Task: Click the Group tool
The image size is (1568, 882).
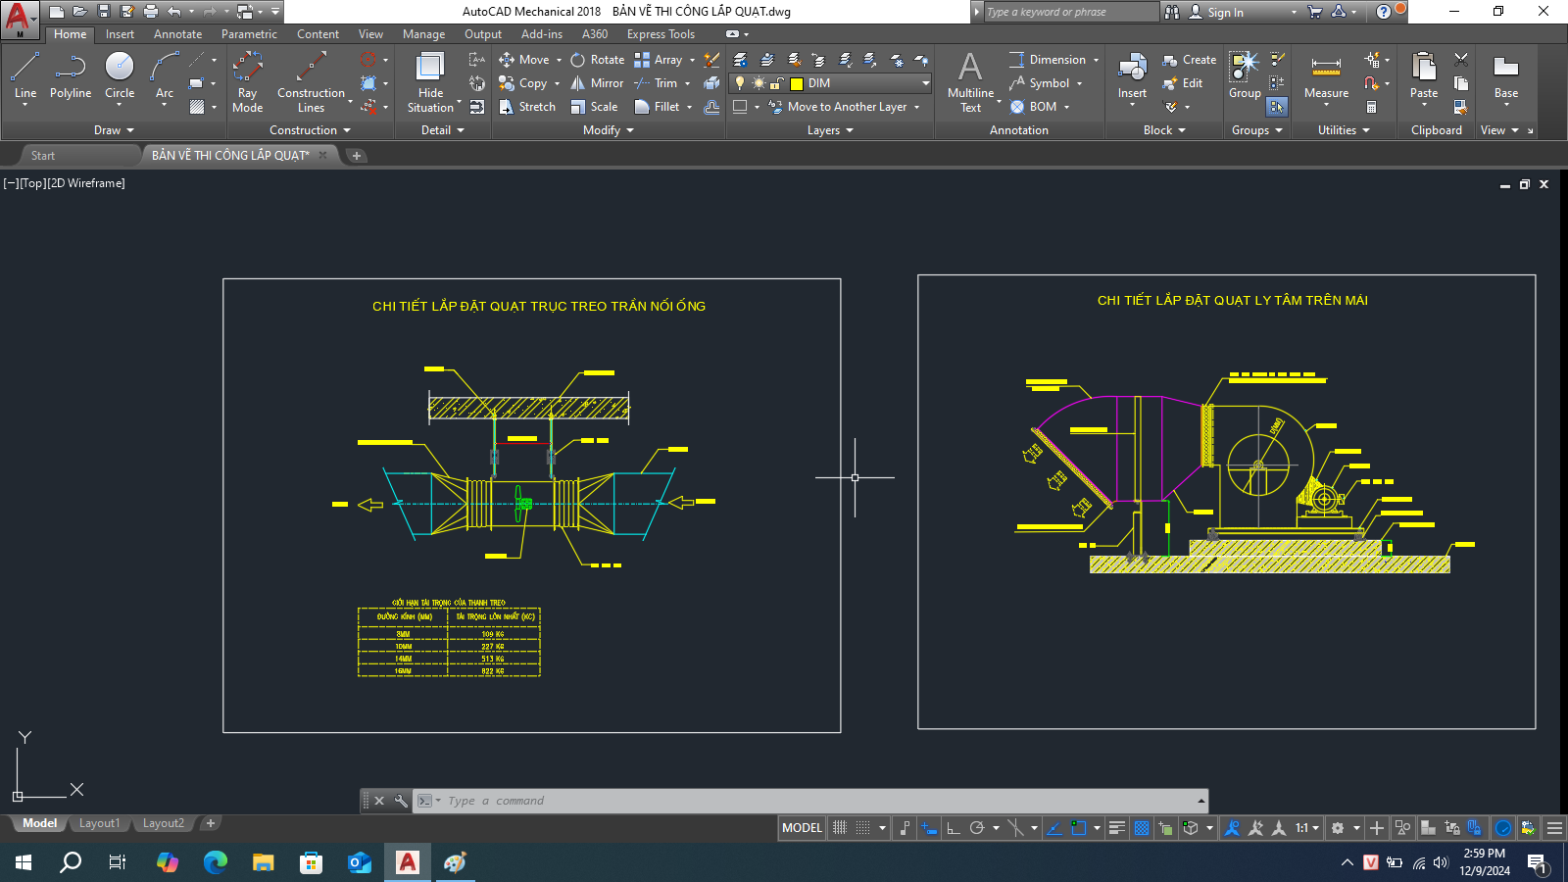Action: click(1245, 75)
